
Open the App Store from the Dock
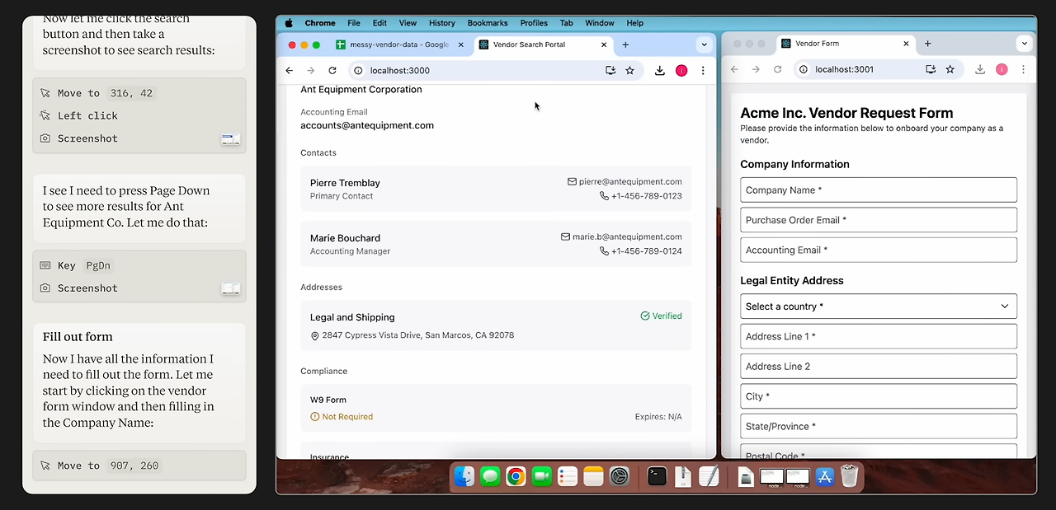[x=823, y=476]
